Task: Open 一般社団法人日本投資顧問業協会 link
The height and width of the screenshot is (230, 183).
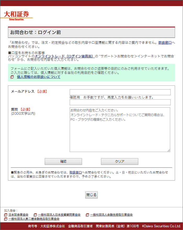Action: click(x=59, y=215)
